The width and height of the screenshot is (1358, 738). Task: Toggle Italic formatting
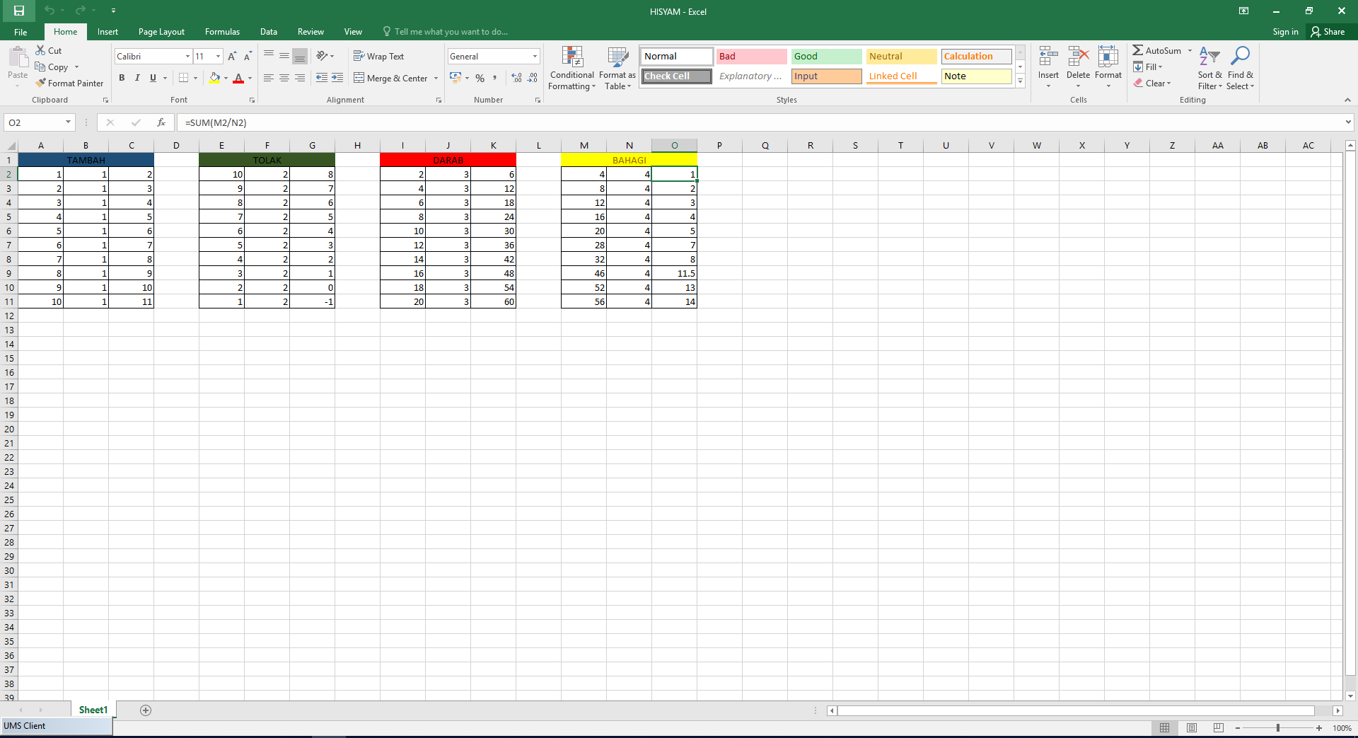pos(137,78)
